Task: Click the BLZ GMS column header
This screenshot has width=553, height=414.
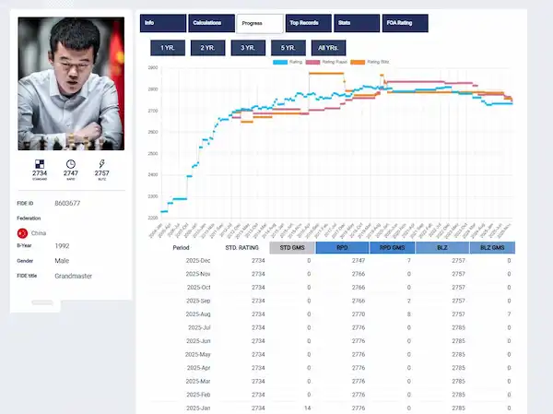Action: [492, 248]
